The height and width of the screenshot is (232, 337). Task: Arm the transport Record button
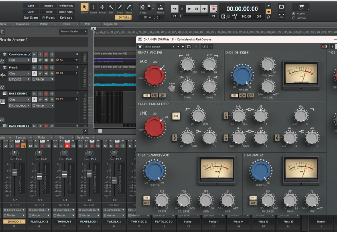coord(214,9)
